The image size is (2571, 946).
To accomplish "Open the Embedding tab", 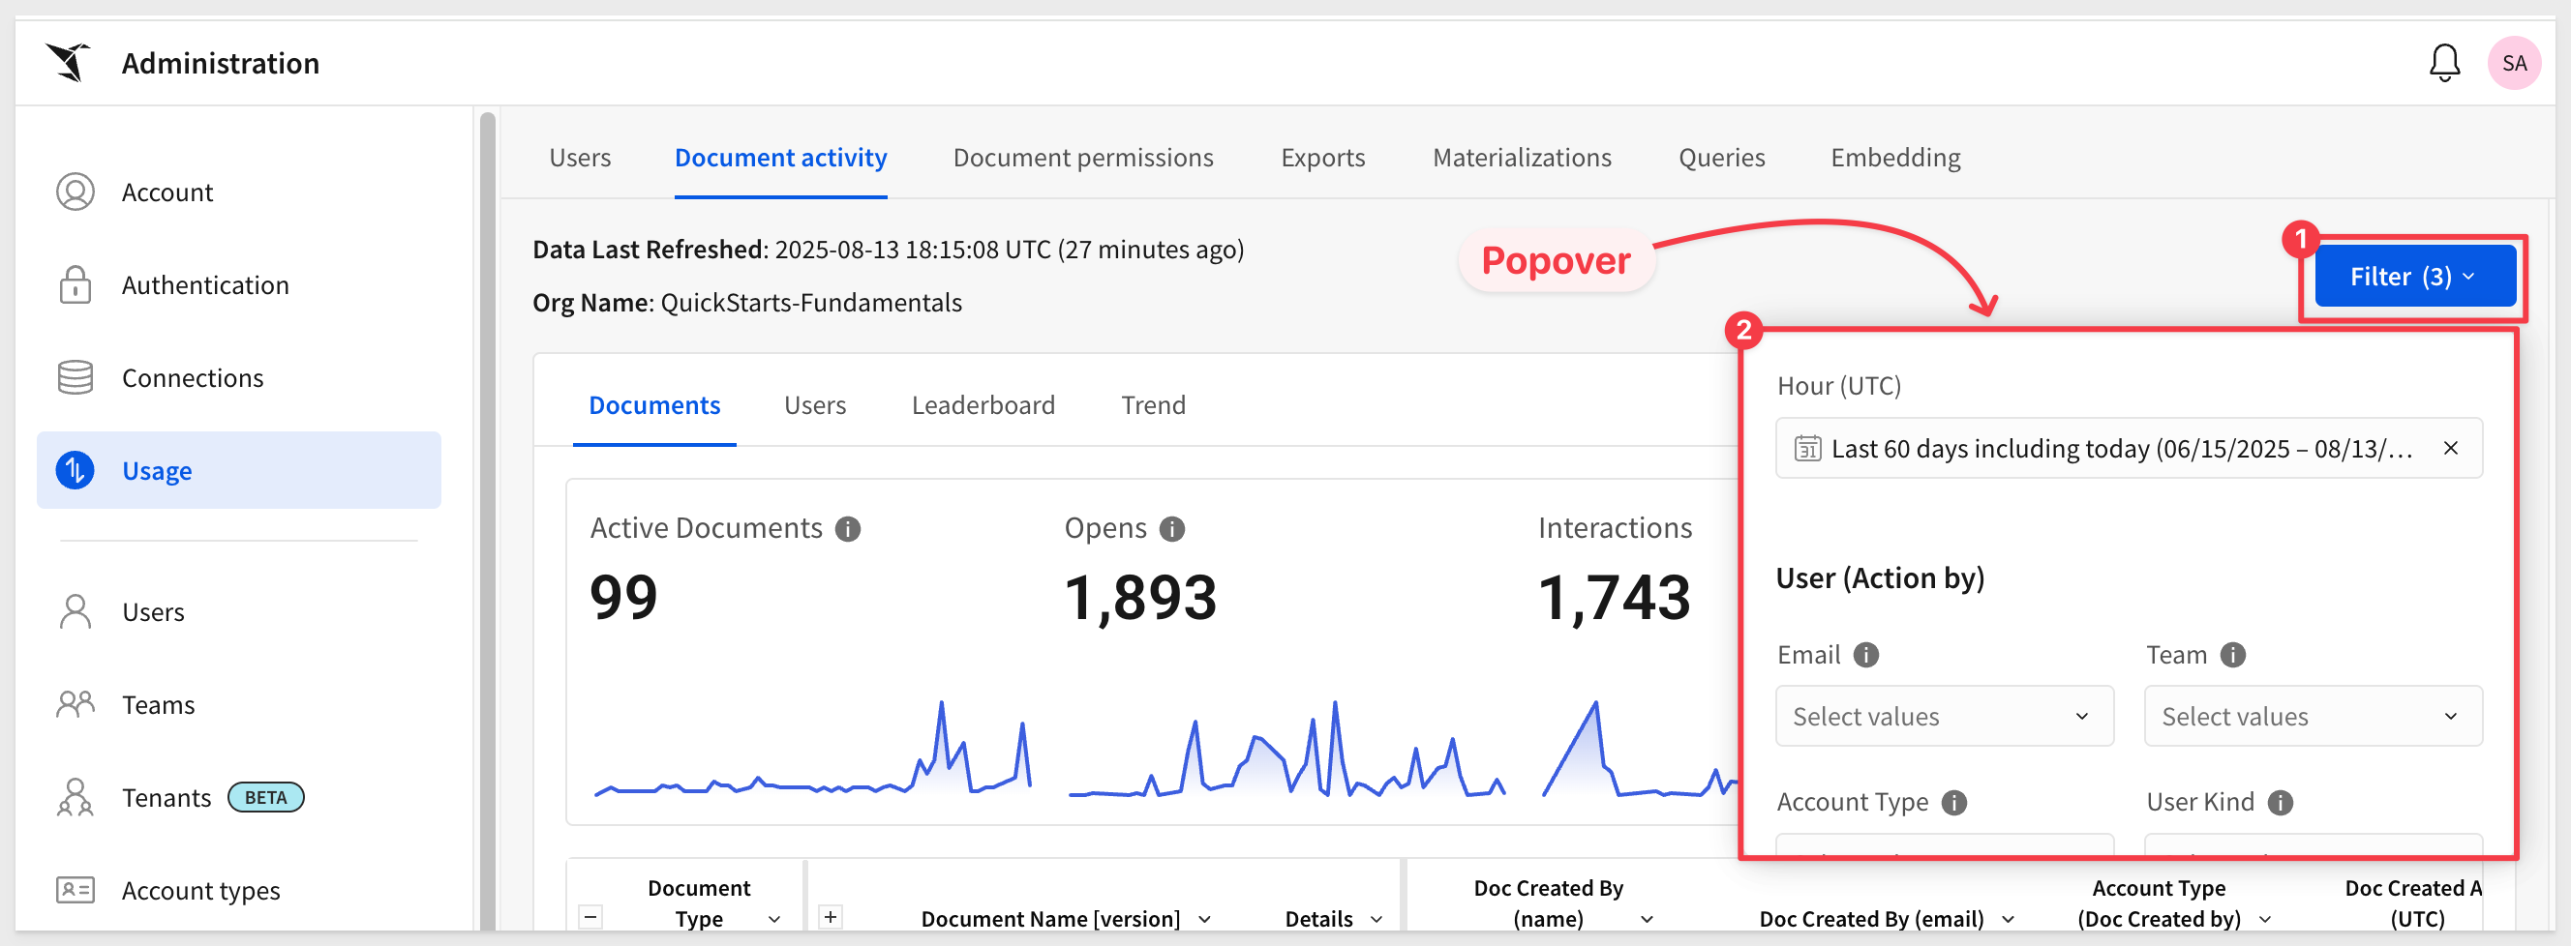I will coord(1895,158).
